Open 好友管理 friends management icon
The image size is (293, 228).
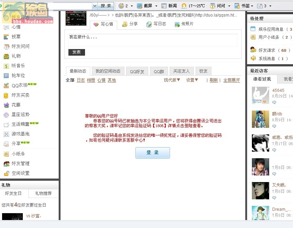(7, 164)
